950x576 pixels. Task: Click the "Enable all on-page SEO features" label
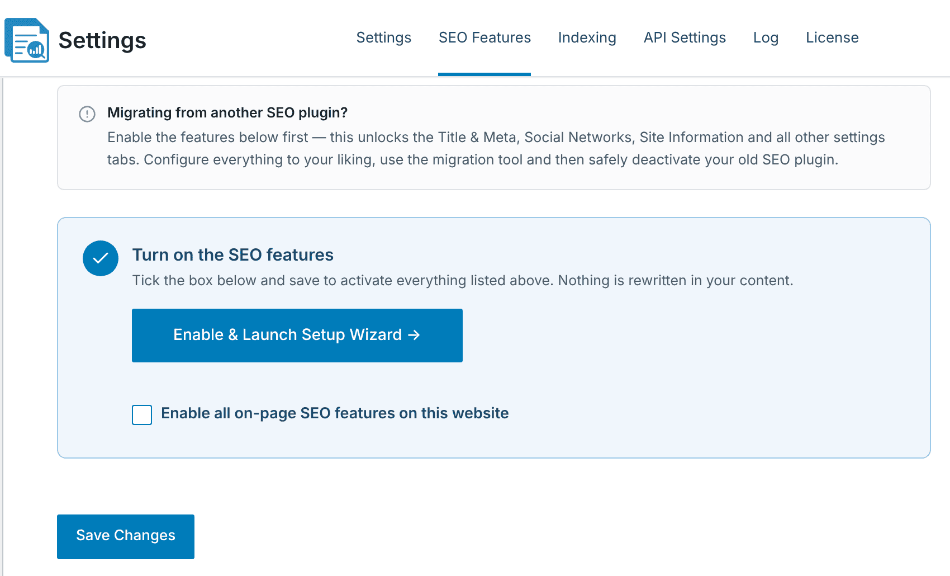pos(335,413)
